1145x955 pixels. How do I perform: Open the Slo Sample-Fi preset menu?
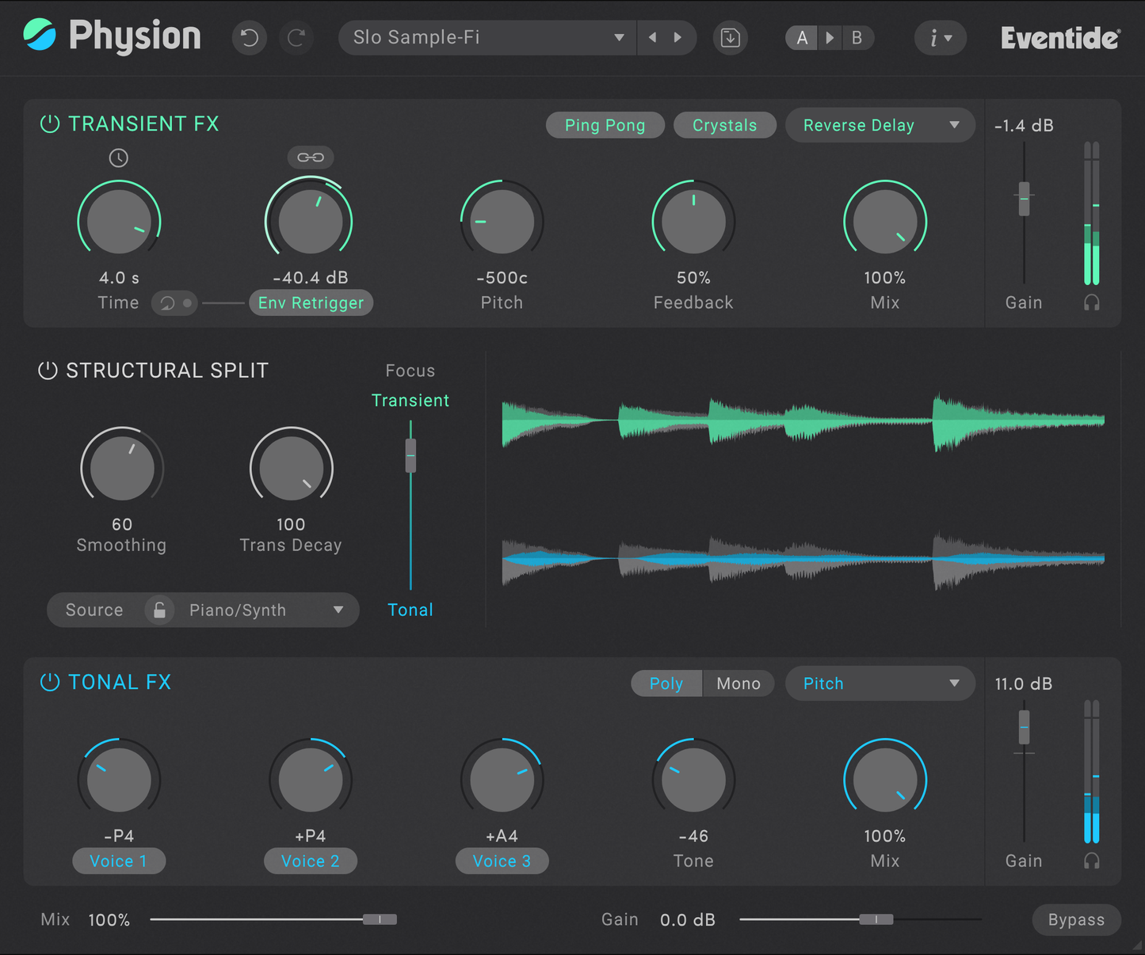tap(487, 37)
